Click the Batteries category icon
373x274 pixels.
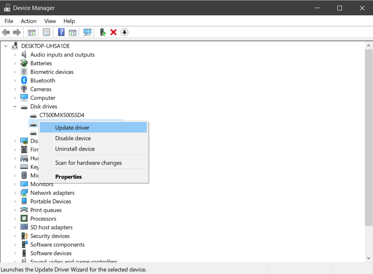point(24,63)
